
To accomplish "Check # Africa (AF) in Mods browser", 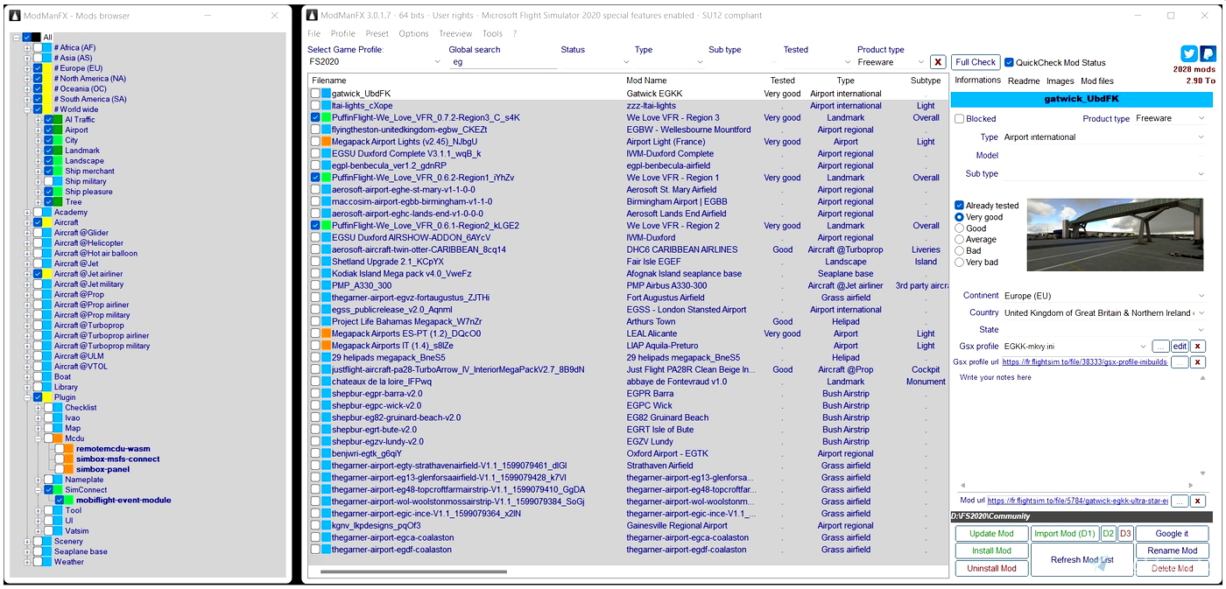I will pos(38,47).
